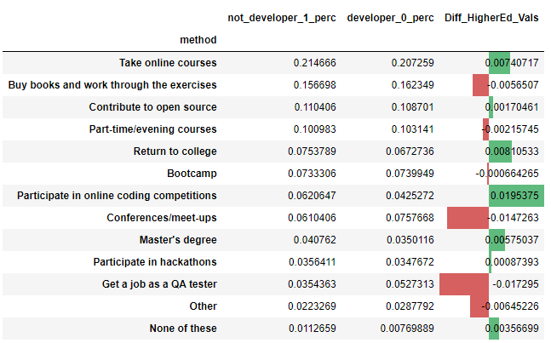Click the difference value -0.00215745
The height and width of the screenshot is (343, 551).
[x=510, y=129]
